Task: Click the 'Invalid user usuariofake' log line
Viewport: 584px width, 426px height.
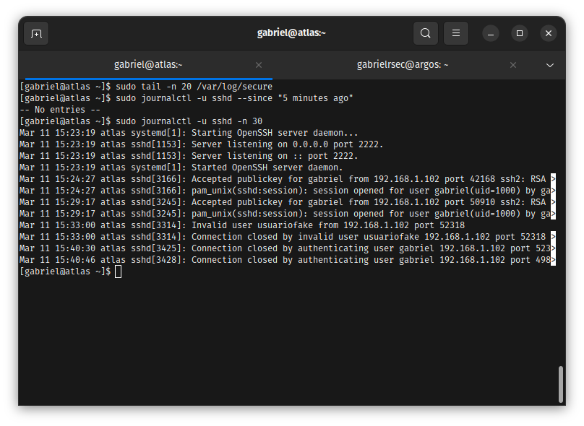Action: click(x=242, y=225)
